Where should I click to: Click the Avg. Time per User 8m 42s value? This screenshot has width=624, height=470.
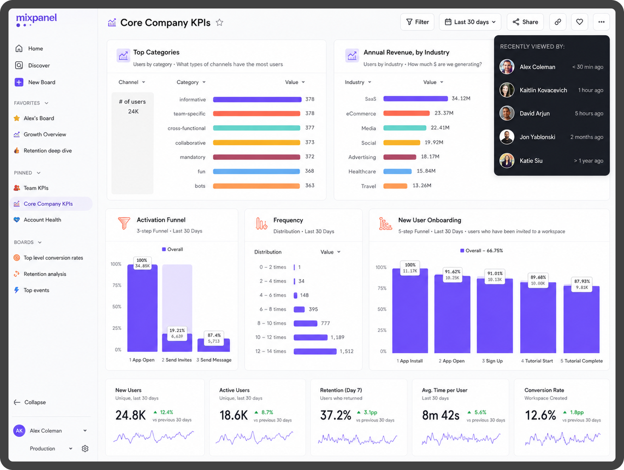[440, 415]
